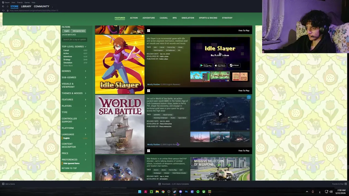Image resolution: width=349 pixels, height=196 pixels.
Task: Open the Idle Slayer capsule artwork
Action: pos(120,64)
